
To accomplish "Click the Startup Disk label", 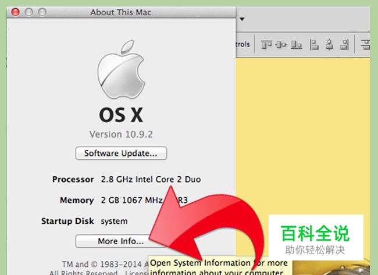I will click(x=67, y=221).
